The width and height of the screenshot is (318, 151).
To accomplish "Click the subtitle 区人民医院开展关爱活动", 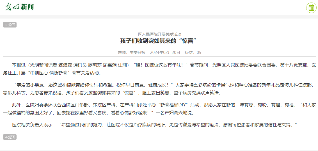I will pyautogui.click(x=159, y=34).
